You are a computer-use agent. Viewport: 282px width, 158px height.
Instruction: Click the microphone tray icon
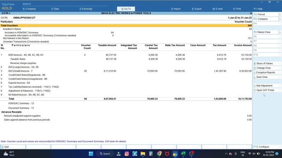pyautogui.click(x=236, y=154)
